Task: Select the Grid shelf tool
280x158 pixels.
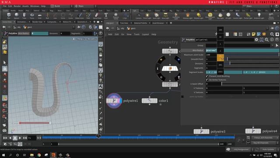Action: coord(40,16)
